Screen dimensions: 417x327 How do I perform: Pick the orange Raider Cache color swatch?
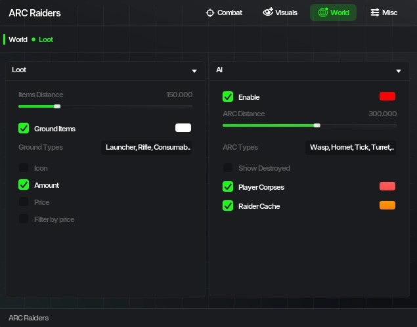387,206
